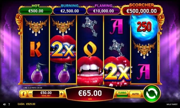Click the green spin button
The image size is (180, 108).
click(152, 93)
